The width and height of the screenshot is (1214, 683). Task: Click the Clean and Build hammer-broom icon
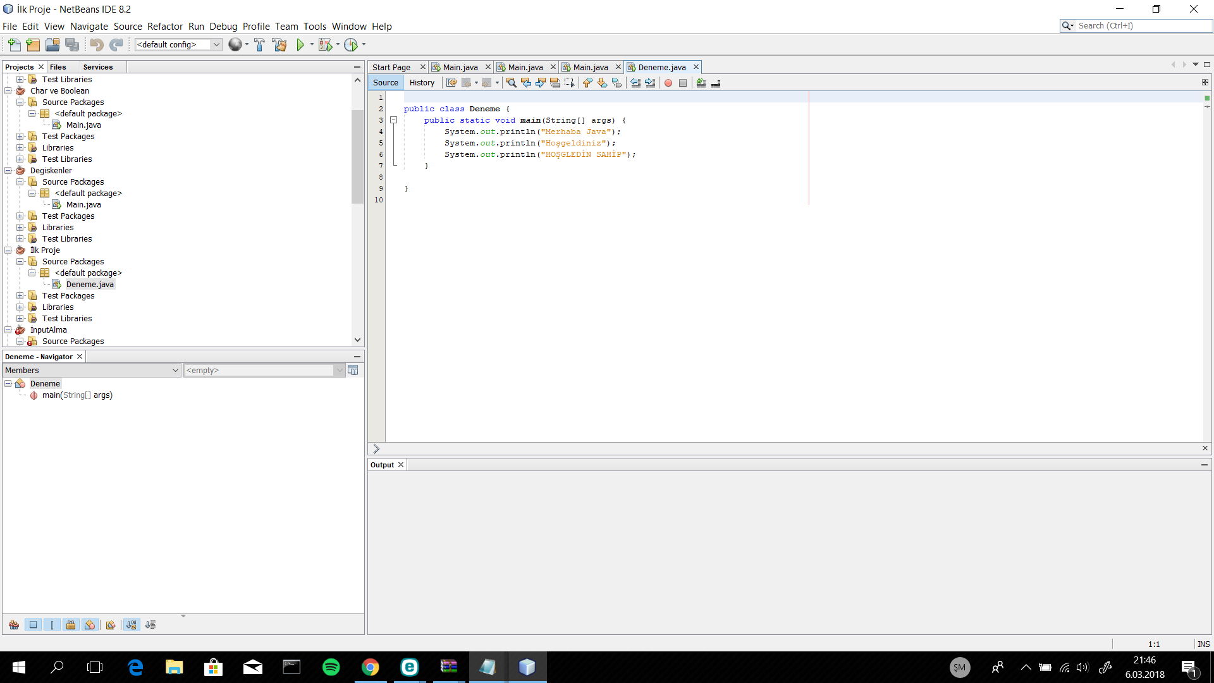click(279, 45)
